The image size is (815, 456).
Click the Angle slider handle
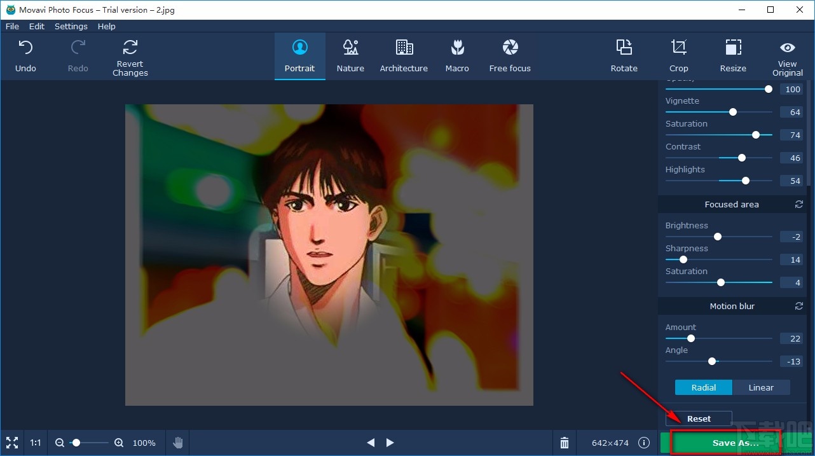click(x=712, y=361)
